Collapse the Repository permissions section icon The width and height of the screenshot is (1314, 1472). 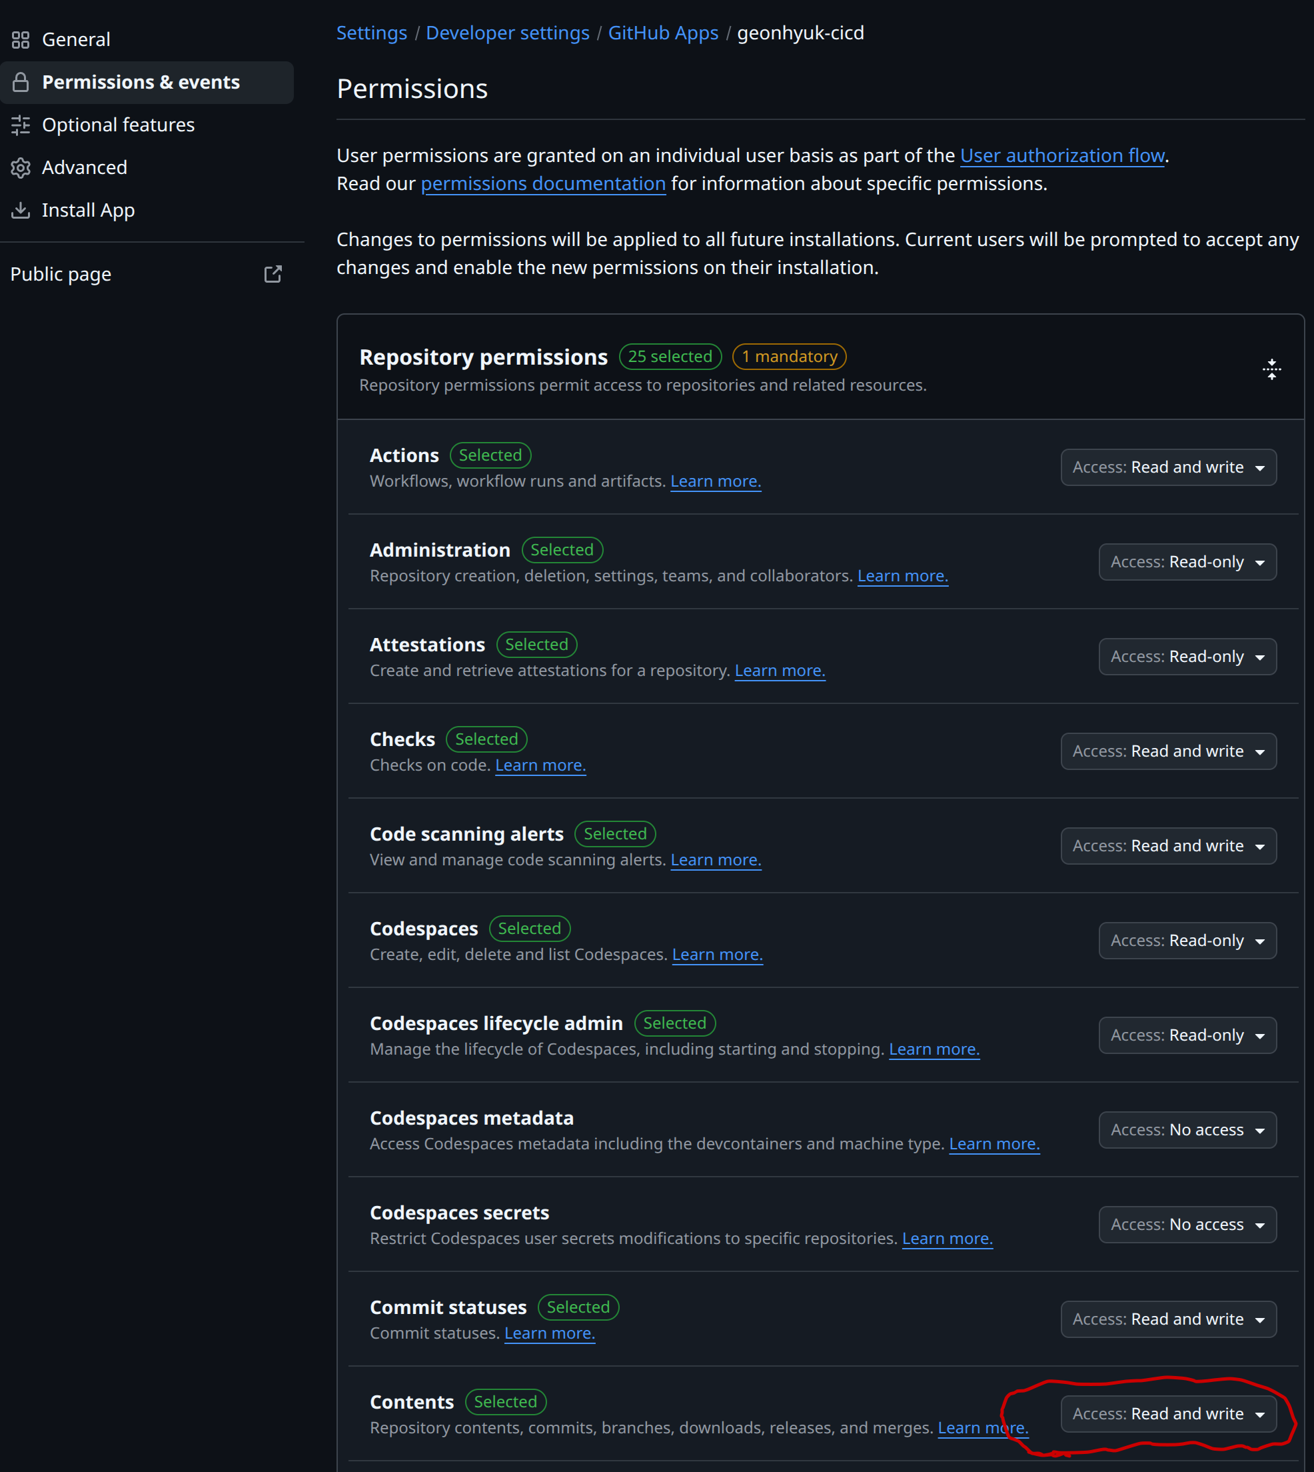pyautogui.click(x=1271, y=370)
